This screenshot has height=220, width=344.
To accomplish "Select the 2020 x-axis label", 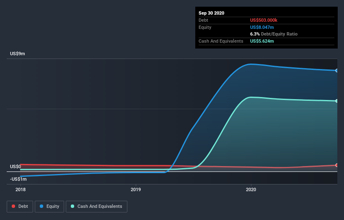I will point(251,189).
